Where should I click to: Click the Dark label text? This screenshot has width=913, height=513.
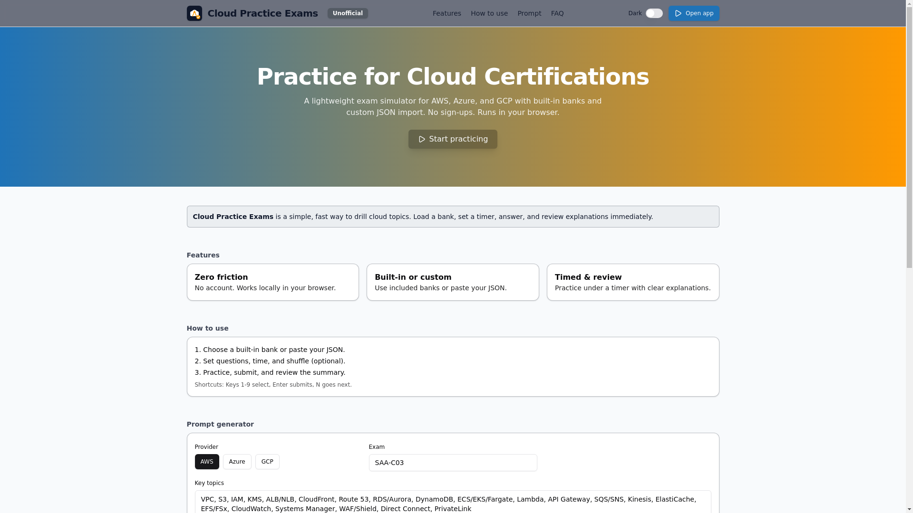pos(635,13)
